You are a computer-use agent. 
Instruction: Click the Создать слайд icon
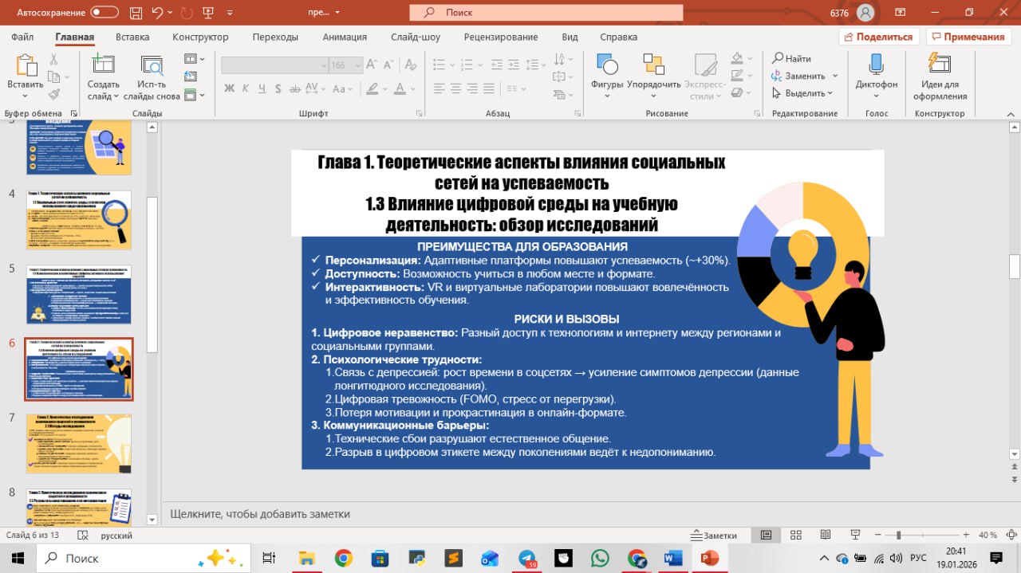(103, 65)
